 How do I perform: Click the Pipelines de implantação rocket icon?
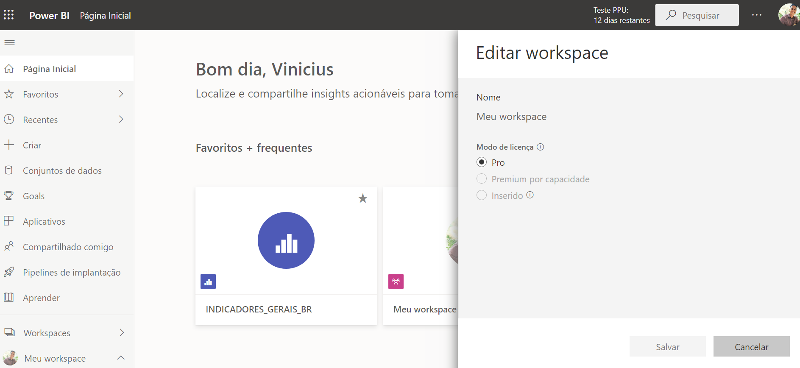(x=9, y=272)
